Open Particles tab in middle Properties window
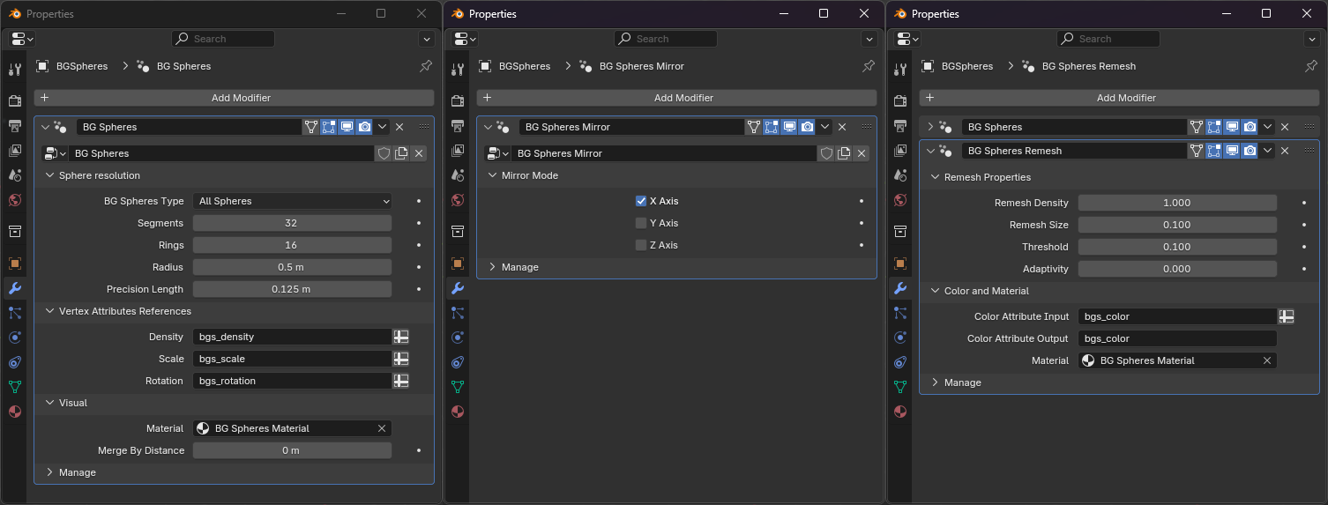Viewport: 1328px width, 505px height. click(457, 312)
